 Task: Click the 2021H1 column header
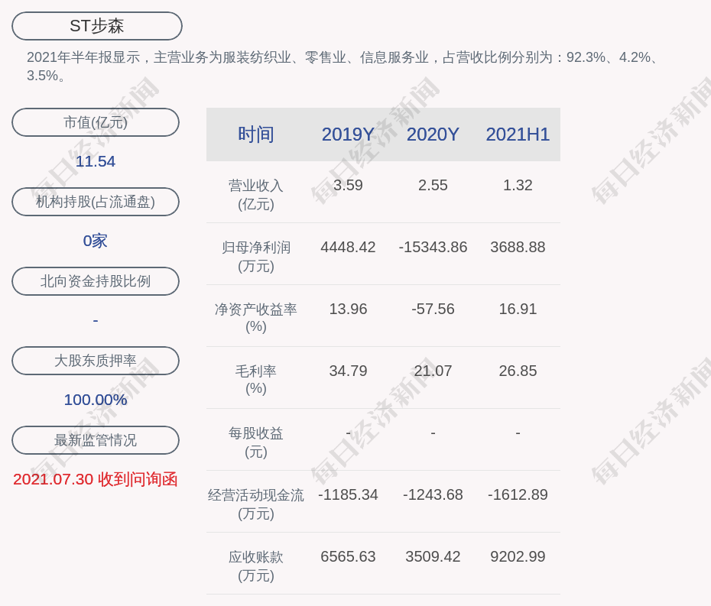(x=518, y=134)
